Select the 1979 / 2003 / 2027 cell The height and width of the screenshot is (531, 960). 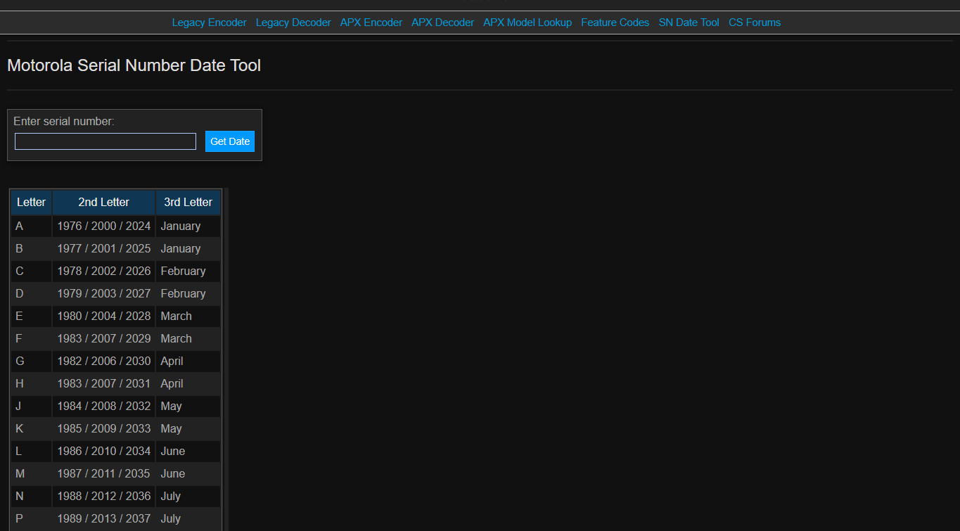pyautogui.click(x=104, y=294)
